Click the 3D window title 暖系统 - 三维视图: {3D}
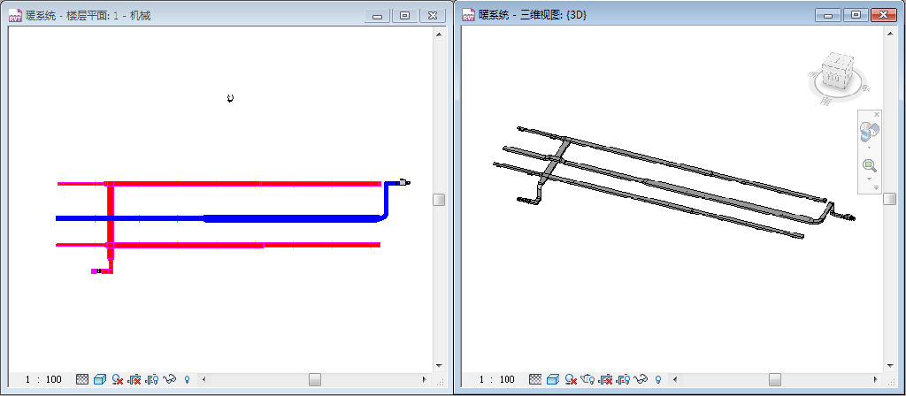This screenshot has width=906, height=396. coord(532,16)
